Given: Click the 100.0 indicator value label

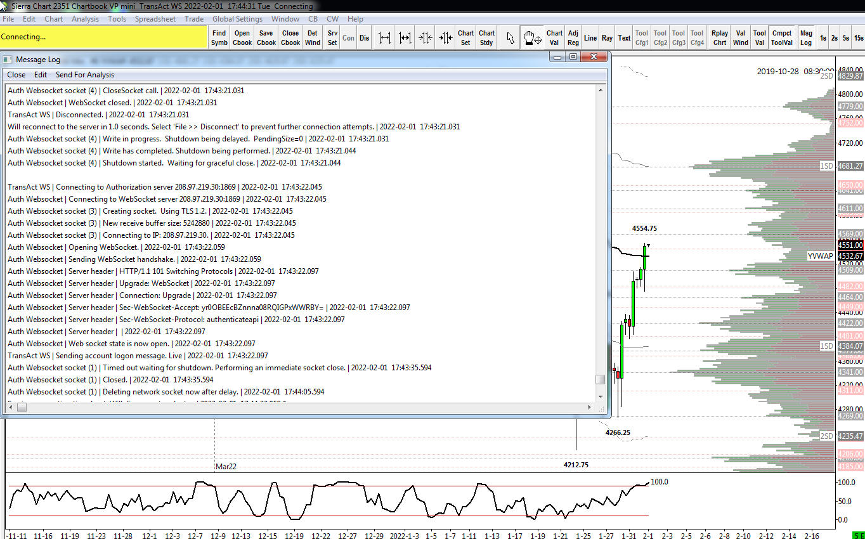Looking at the screenshot, I should point(660,482).
